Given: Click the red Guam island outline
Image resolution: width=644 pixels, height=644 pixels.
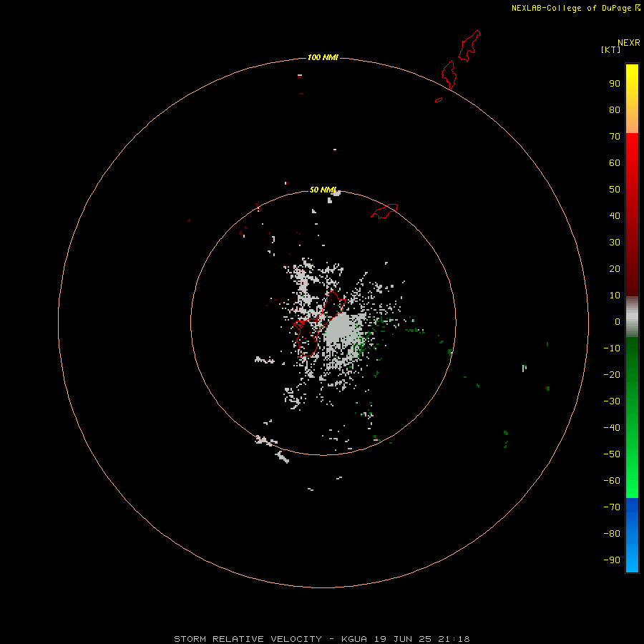Looking at the screenshot, I should 318,323.
